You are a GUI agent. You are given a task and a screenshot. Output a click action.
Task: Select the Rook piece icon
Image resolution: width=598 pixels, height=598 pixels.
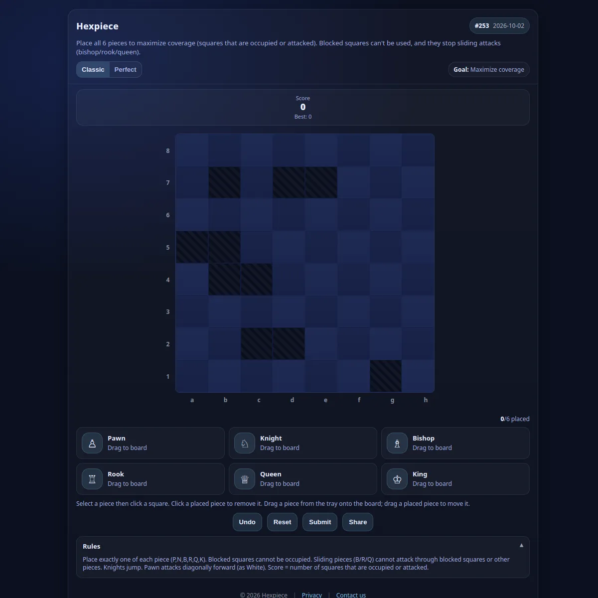coord(92,479)
